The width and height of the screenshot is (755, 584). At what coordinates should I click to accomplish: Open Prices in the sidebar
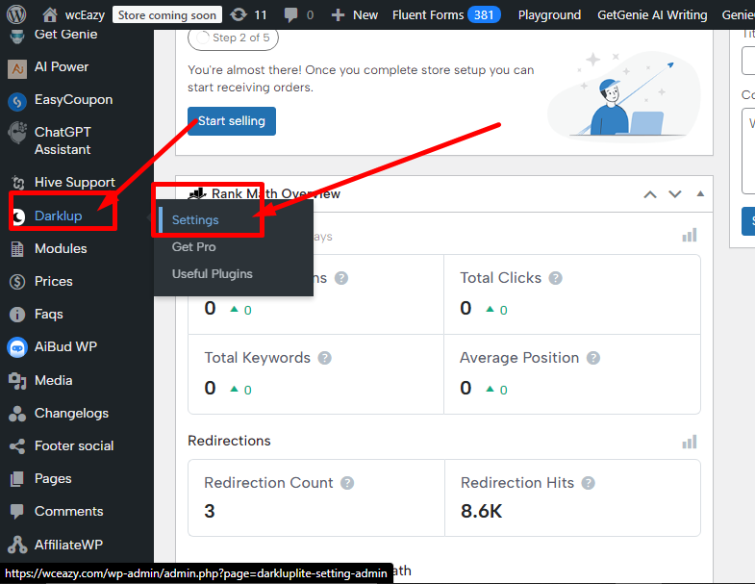point(54,281)
